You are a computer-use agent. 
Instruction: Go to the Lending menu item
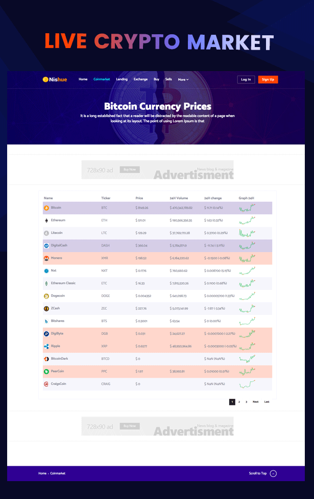coord(122,79)
